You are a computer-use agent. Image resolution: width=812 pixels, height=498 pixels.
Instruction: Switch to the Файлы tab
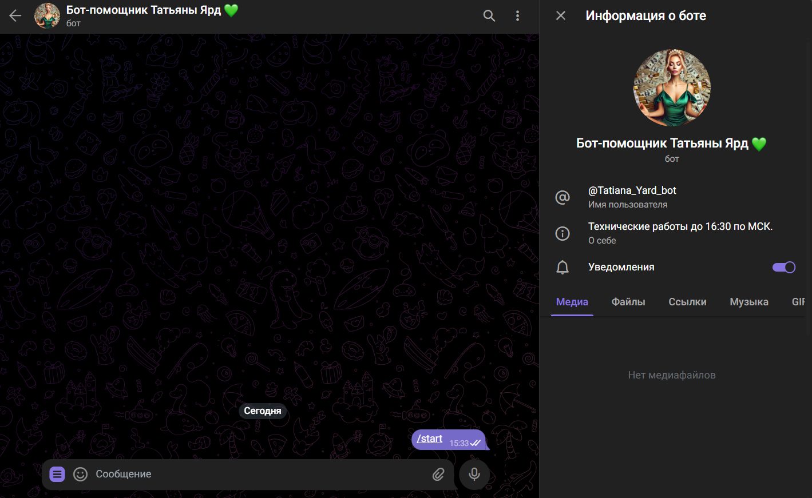[x=628, y=302]
